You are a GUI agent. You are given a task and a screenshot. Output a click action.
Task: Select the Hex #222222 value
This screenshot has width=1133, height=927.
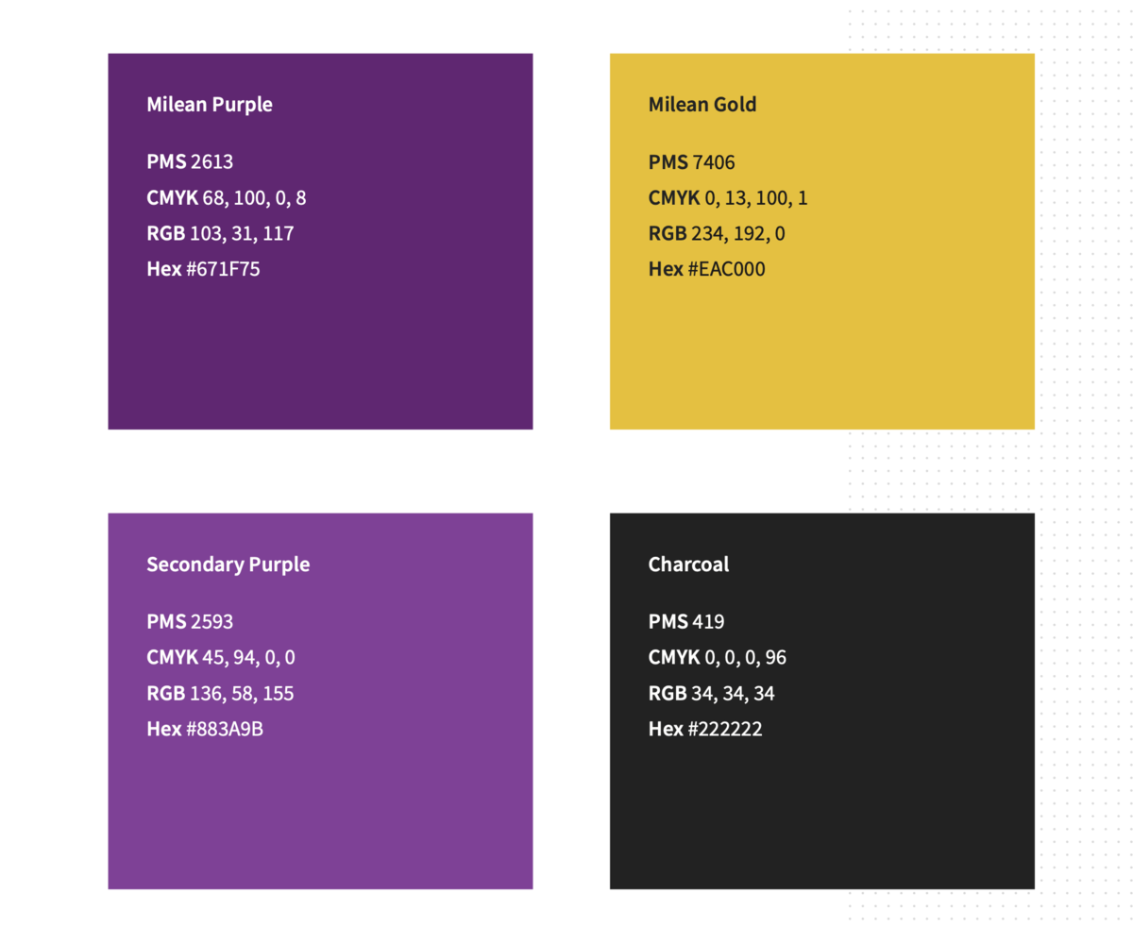coord(704,729)
